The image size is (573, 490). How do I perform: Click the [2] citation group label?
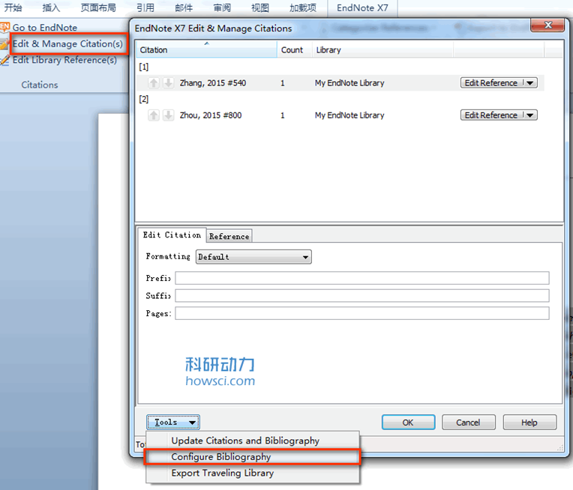[x=143, y=99]
